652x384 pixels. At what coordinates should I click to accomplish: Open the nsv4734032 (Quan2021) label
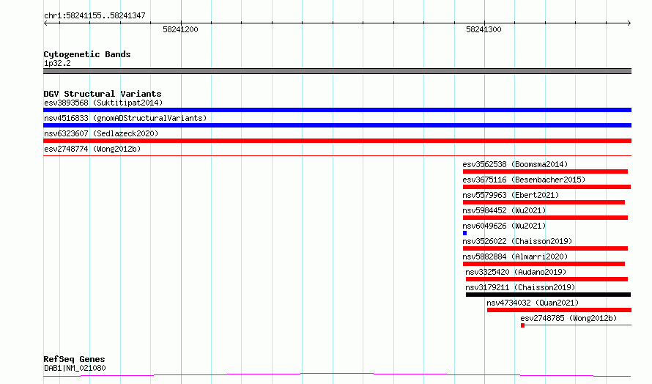[533, 303]
